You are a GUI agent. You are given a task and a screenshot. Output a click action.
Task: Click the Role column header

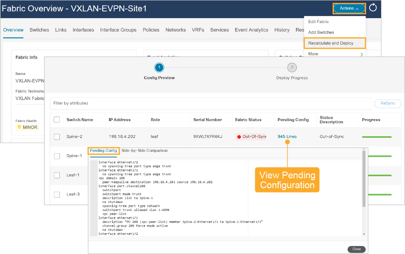[155, 120]
